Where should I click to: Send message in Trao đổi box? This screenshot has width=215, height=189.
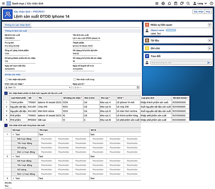click(x=209, y=63)
